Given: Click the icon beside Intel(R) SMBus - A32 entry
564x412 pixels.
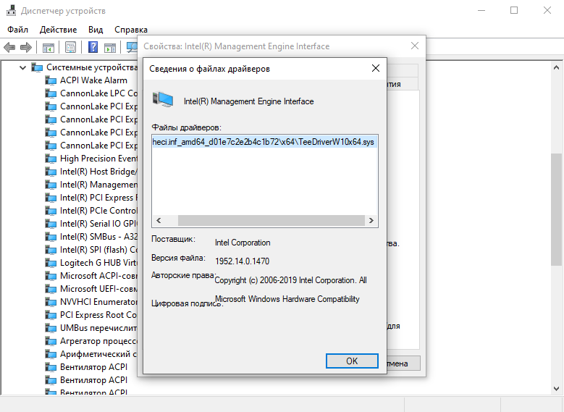Looking at the screenshot, I should tap(51, 237).
